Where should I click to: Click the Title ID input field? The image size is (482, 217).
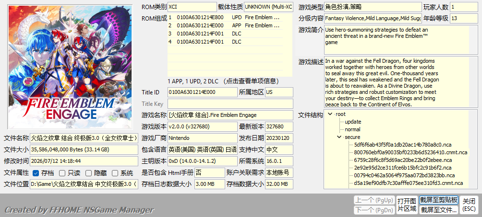pyautogui.click(x=202, y=92)
